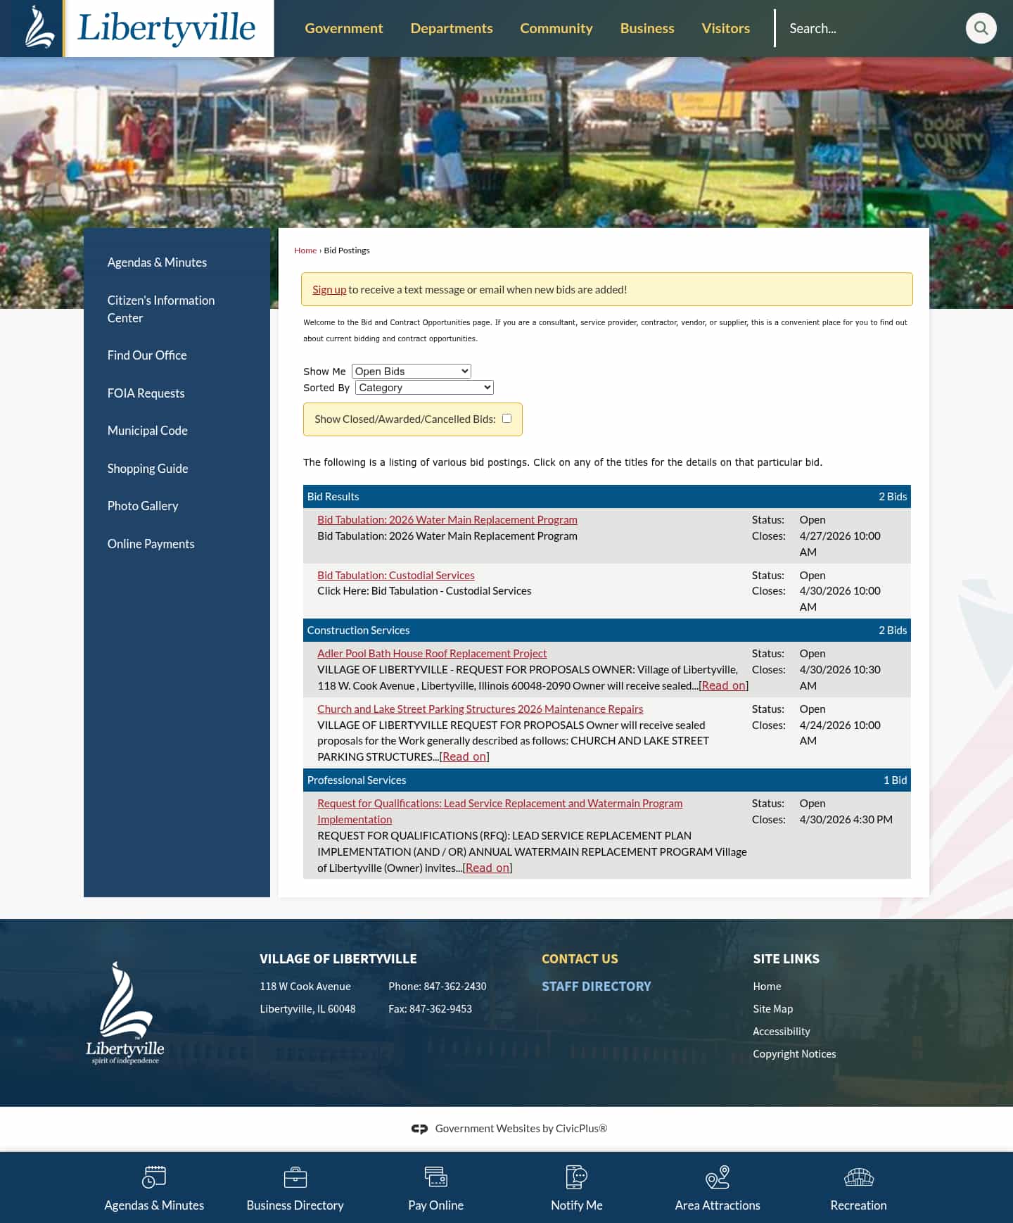Click the Agendas & Minutes calendar icon

[154, 1177]
